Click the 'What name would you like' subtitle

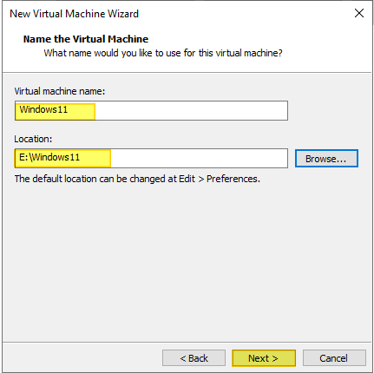[x=163, y=53]
